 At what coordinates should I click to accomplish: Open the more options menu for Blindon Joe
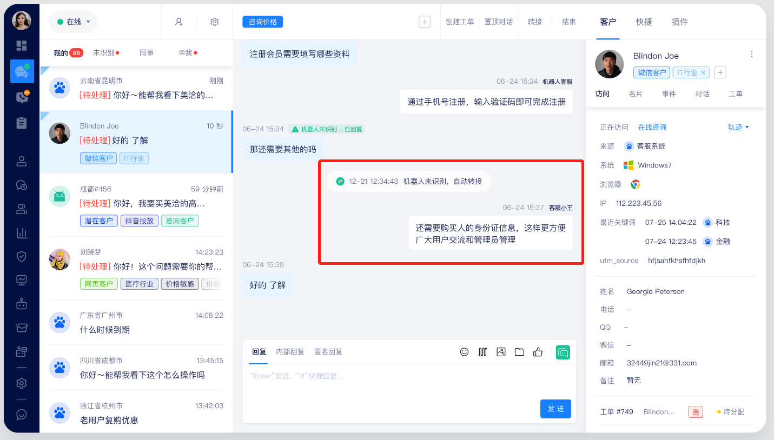(751, 55)
